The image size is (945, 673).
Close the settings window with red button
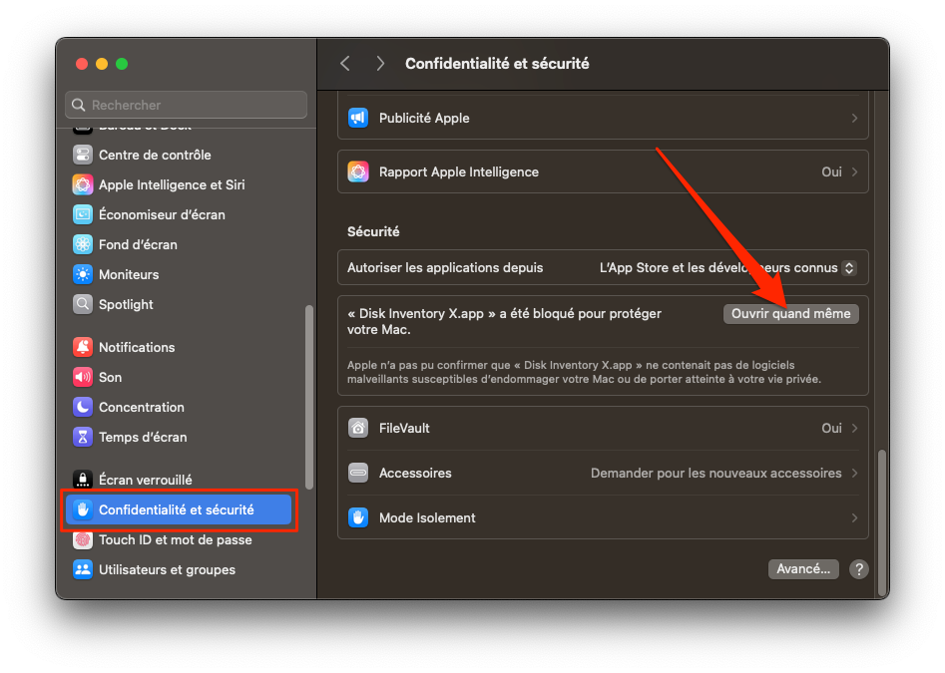coord(82,64)
